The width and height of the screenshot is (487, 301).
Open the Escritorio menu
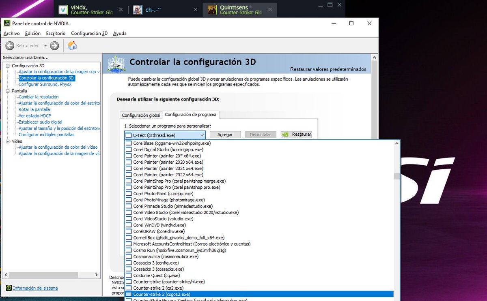(56, 33)
